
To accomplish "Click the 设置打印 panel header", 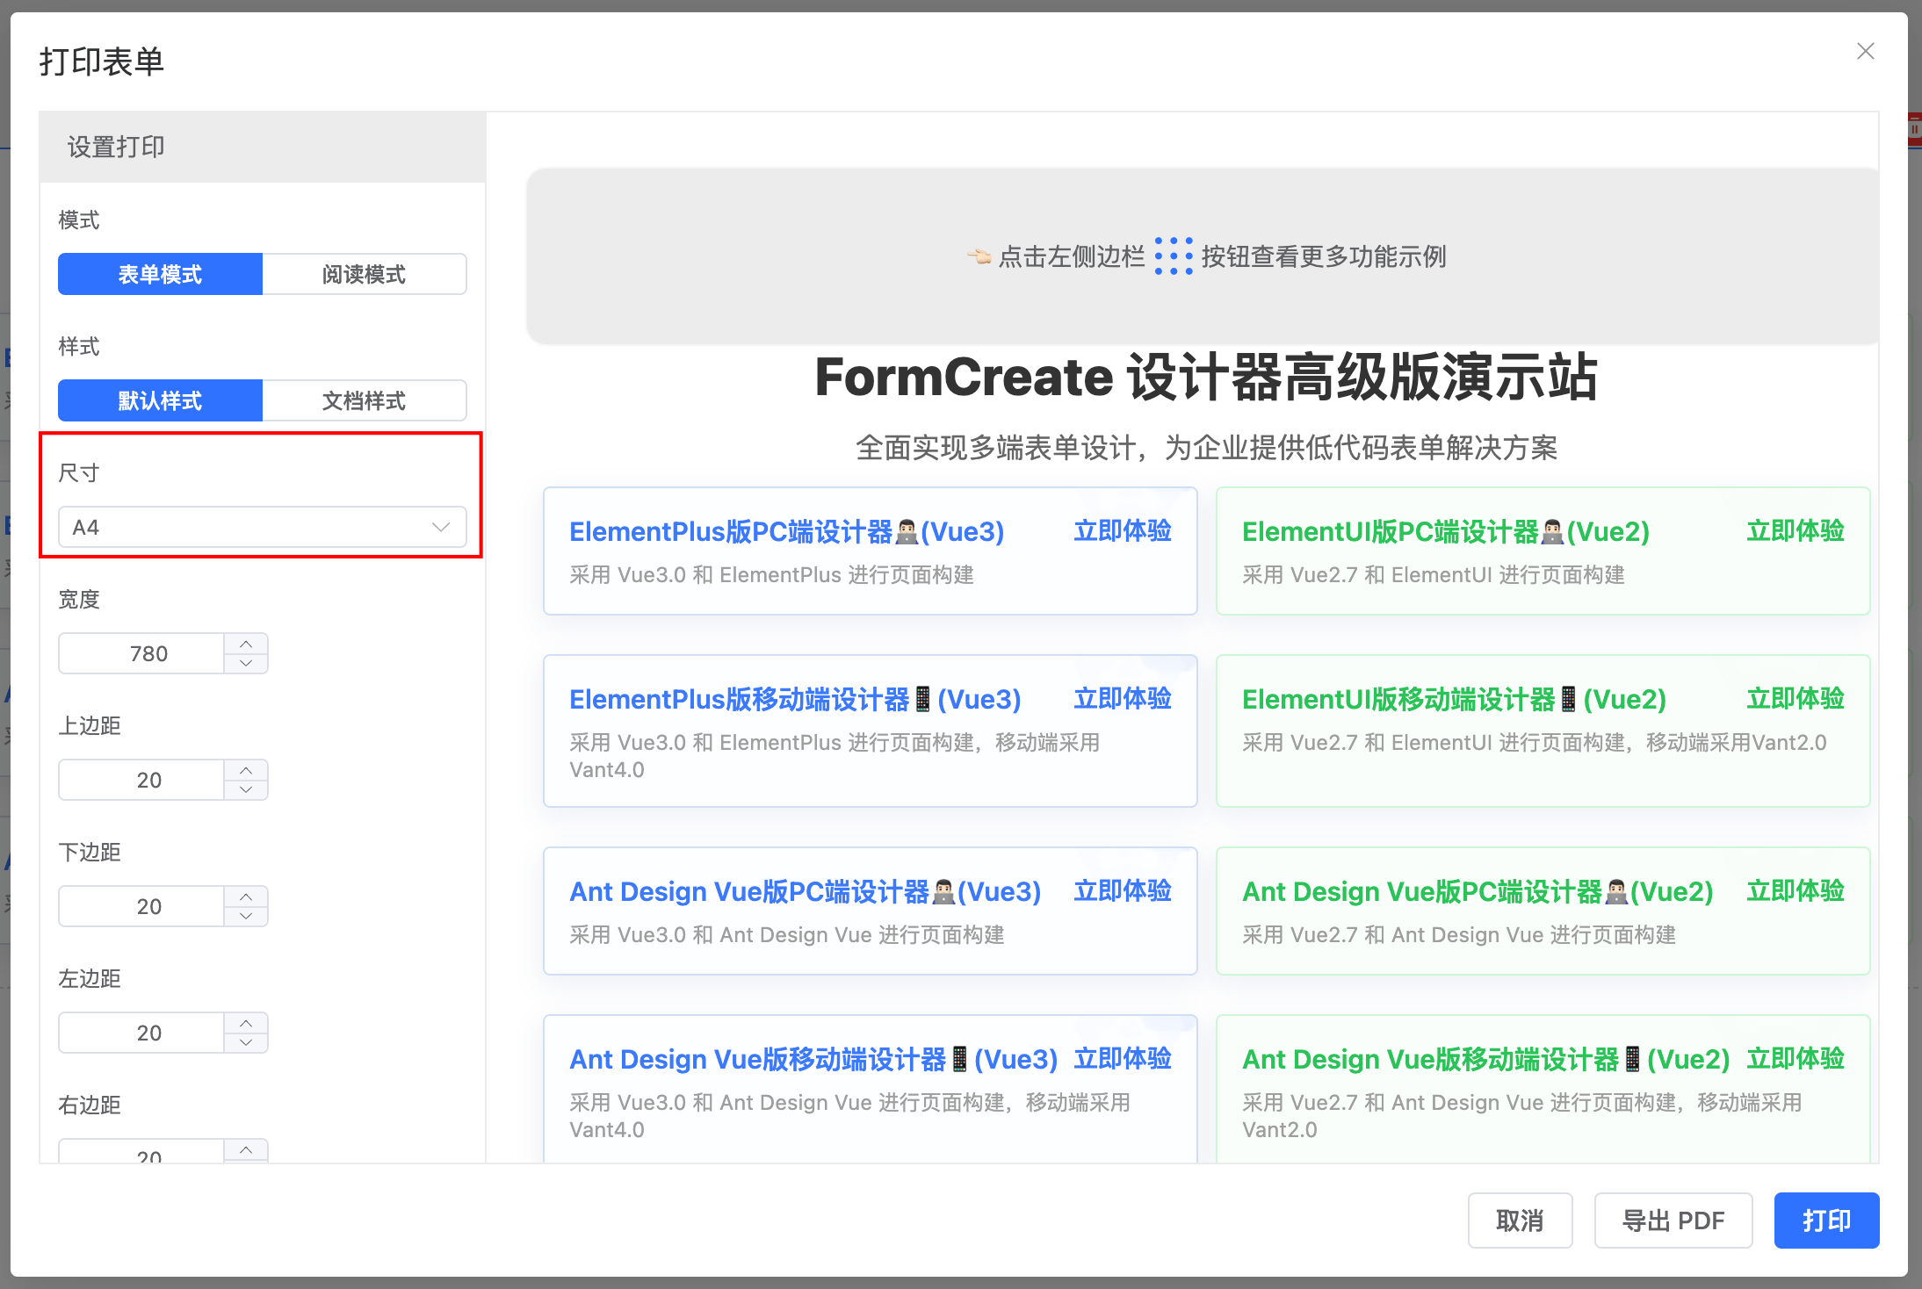I will point(263,147).
